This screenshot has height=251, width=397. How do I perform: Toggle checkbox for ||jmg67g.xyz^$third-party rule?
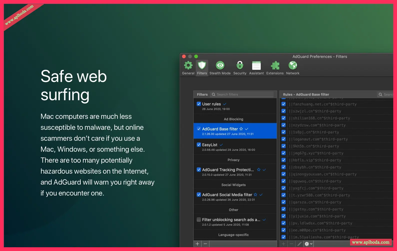[284, 153]
